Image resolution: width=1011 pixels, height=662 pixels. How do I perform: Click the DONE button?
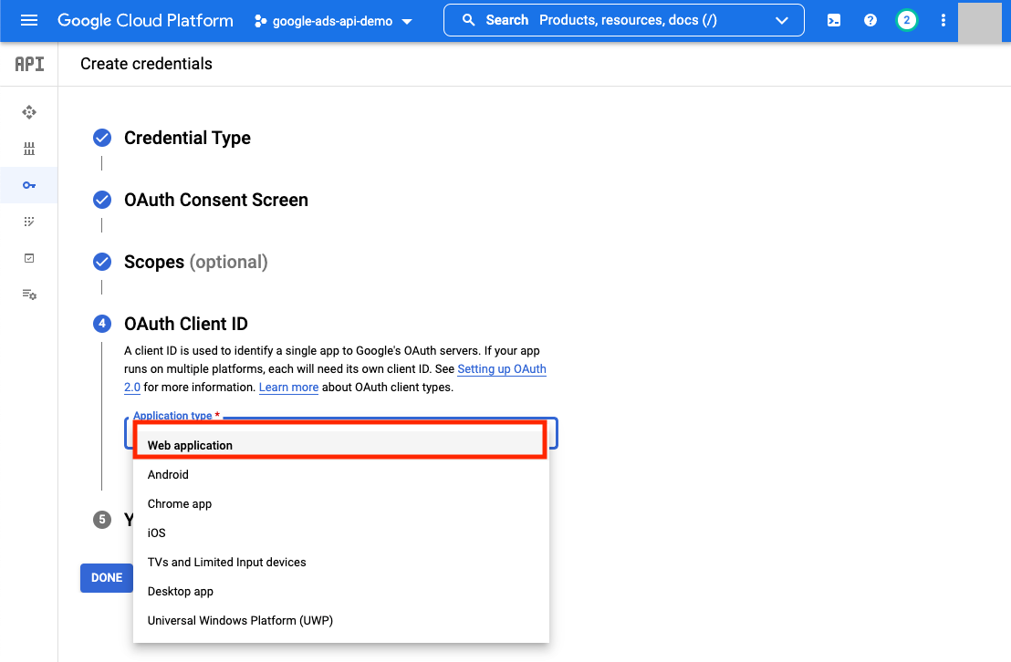click(x=107, y=577)
